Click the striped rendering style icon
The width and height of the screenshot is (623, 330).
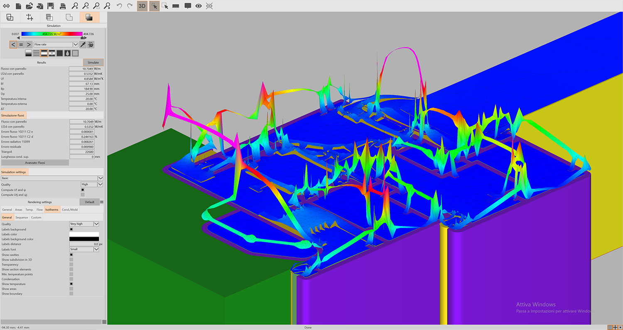[x=37, y=53]
